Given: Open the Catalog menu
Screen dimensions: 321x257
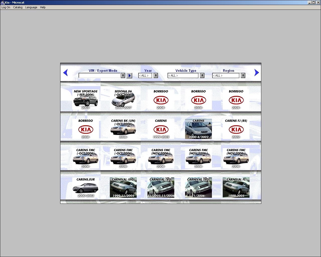Looking at the screenshot, I should click(x=18, y=7).
